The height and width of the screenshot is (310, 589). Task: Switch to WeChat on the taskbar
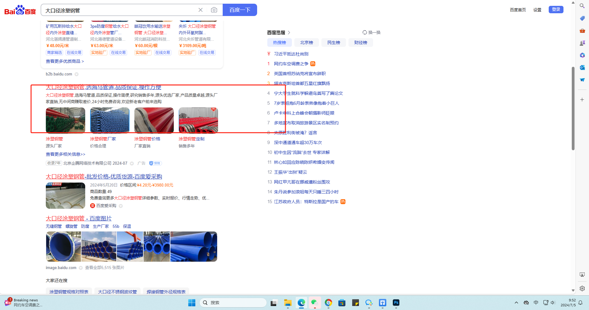(314, 303)
